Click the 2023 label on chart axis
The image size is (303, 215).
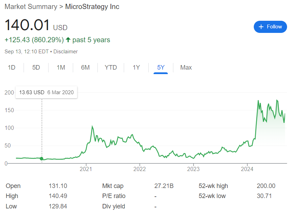193,169
